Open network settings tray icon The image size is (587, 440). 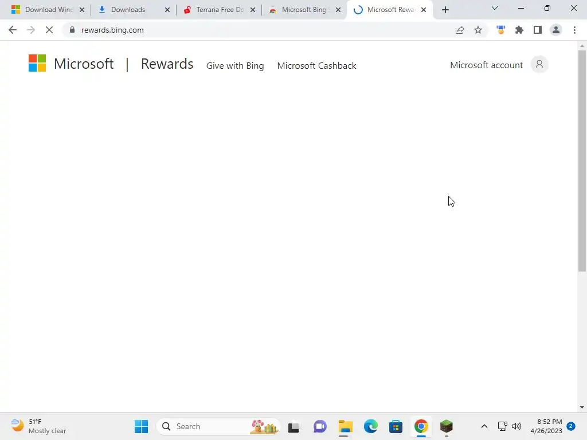[x=502, y=426]
